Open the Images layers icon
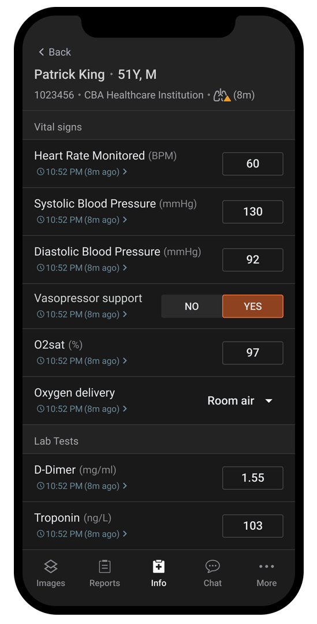The image size is (317, 624). [x=50, y=566]
